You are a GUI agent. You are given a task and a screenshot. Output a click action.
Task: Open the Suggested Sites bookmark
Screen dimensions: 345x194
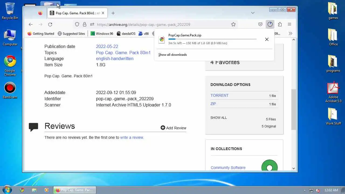(71, 34)
